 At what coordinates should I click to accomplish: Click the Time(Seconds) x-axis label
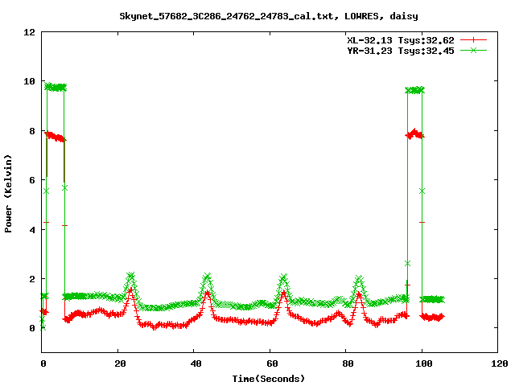(x=269, y=379)
